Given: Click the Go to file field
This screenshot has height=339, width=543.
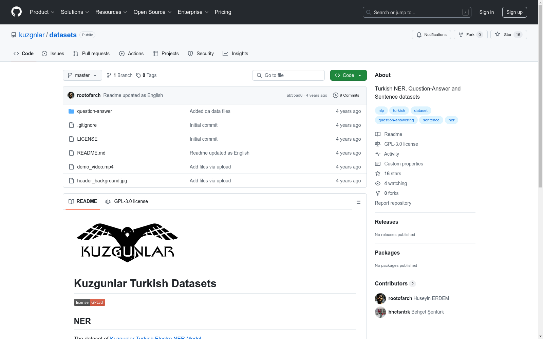Looking at the screenshot, I should tap(288, 75).
